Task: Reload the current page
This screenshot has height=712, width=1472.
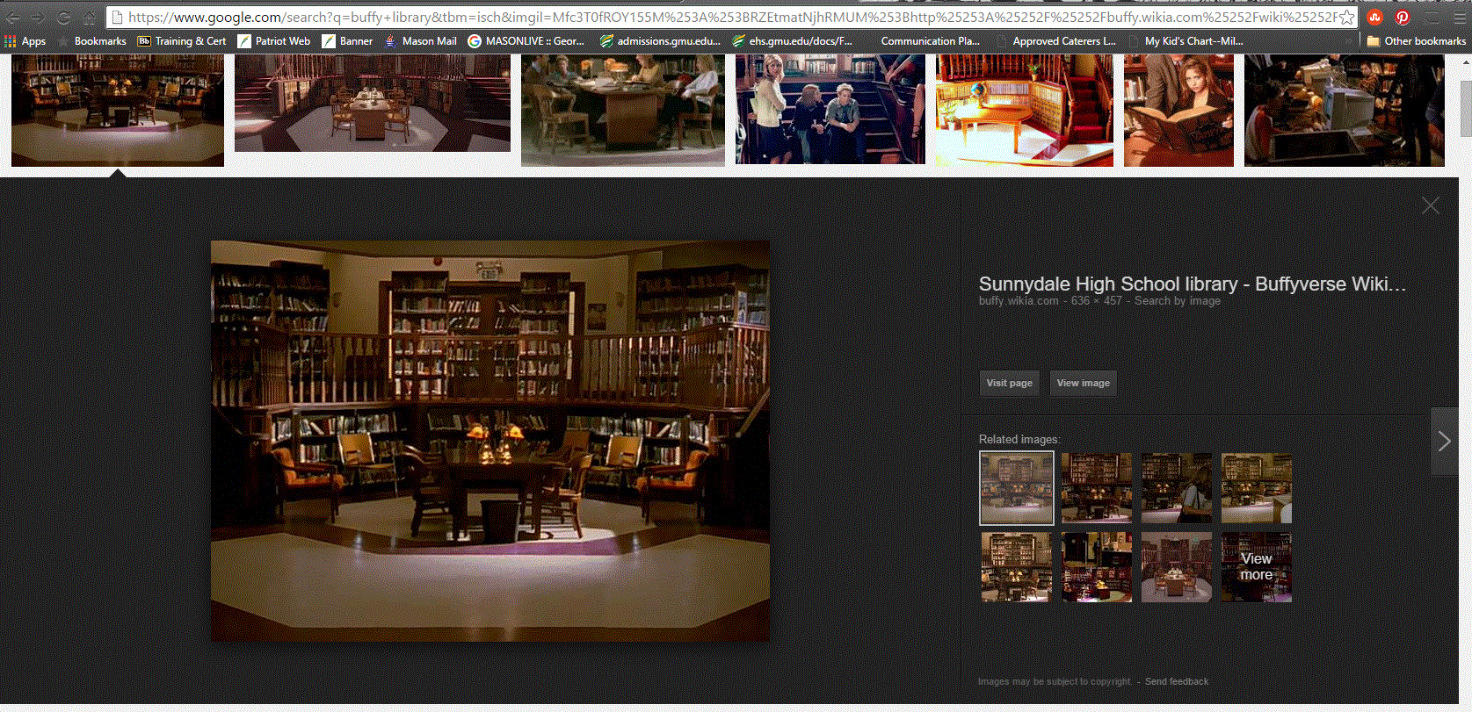Action: point(63,17)
